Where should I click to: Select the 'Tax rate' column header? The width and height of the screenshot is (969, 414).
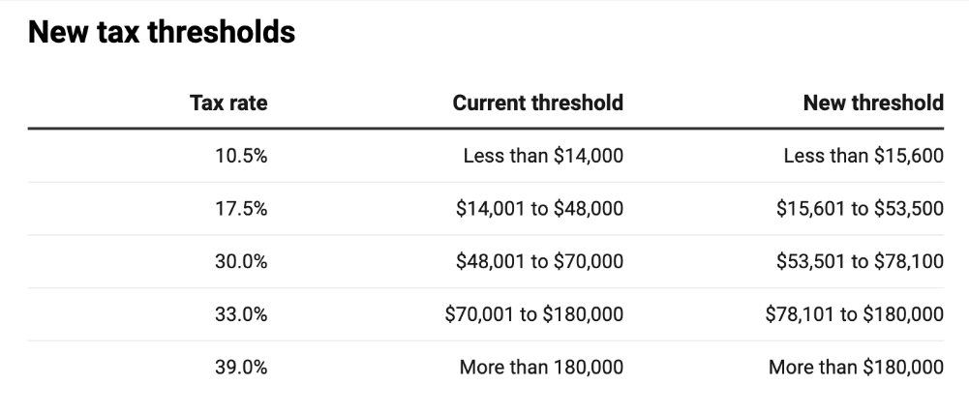click(228, 103)
